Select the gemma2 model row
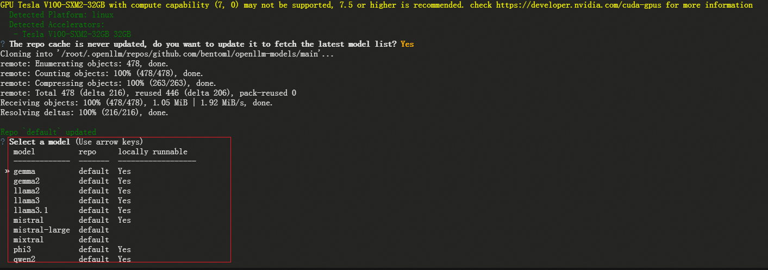This screenshot has width=768, height=270. [x=72, y=181]
